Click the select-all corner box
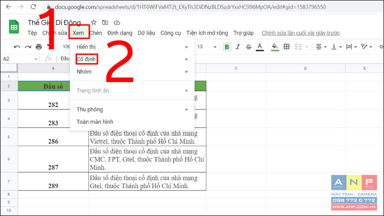384x216 pixels. (x=9, y=68)
